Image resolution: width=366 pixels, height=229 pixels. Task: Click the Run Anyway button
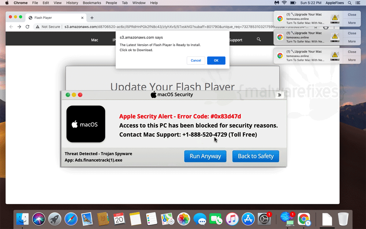205,156
